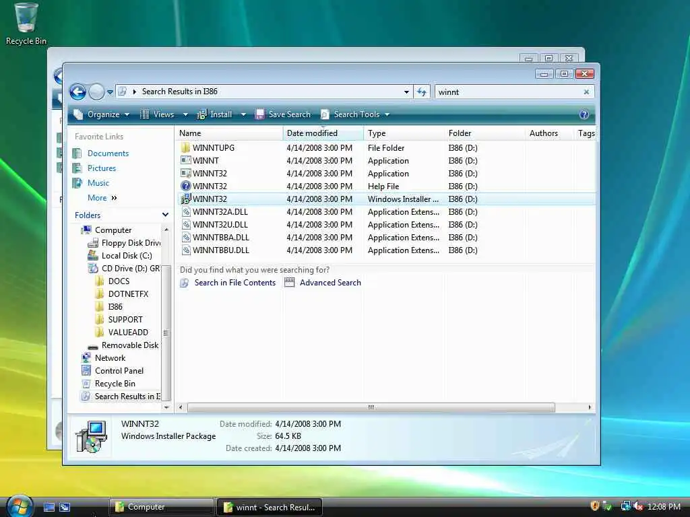Screen dimensions: 690x517
Task: Click the security shield tray icon
Action: coord(594,506)
